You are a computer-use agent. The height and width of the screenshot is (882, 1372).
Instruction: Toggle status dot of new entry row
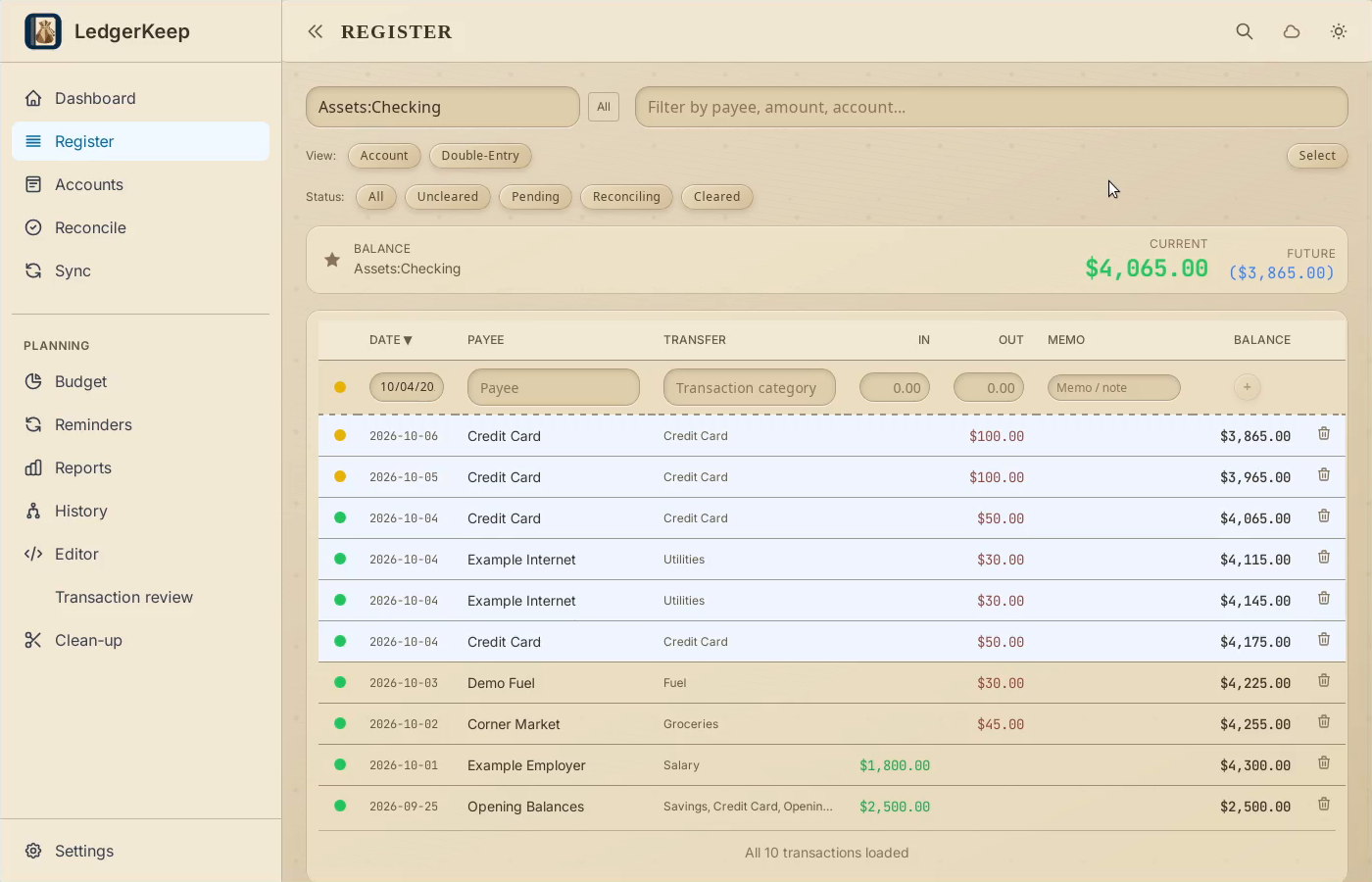340,387
